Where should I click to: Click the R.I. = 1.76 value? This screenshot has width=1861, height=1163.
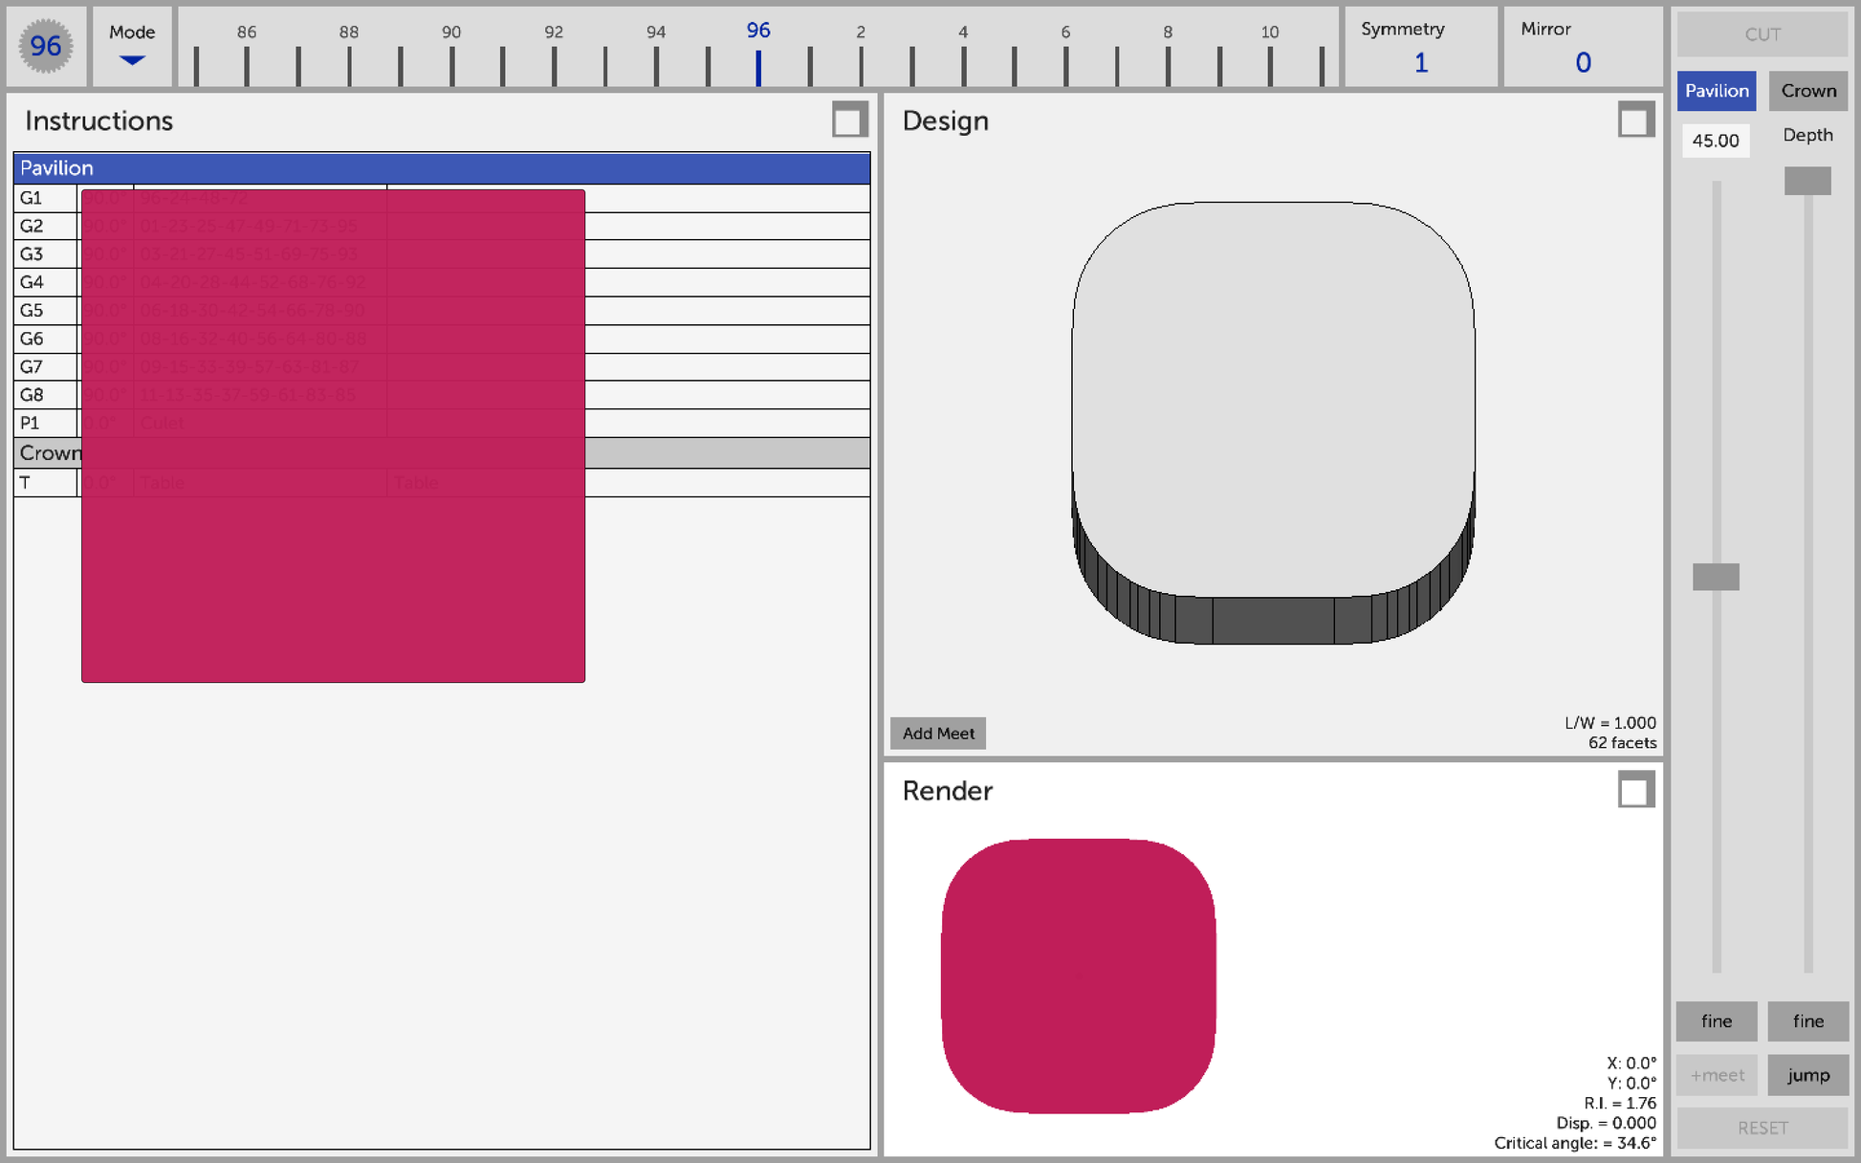click(1620, 1103)
